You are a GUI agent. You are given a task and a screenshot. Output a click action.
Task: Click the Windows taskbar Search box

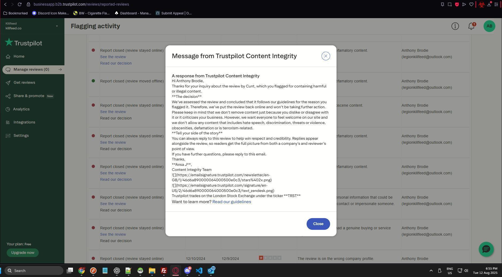pyautogui.click(x=34, y=271)
